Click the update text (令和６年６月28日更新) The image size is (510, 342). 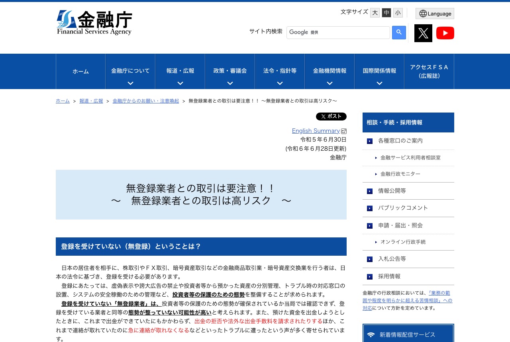pyautogui.click(x=316, y=148)
